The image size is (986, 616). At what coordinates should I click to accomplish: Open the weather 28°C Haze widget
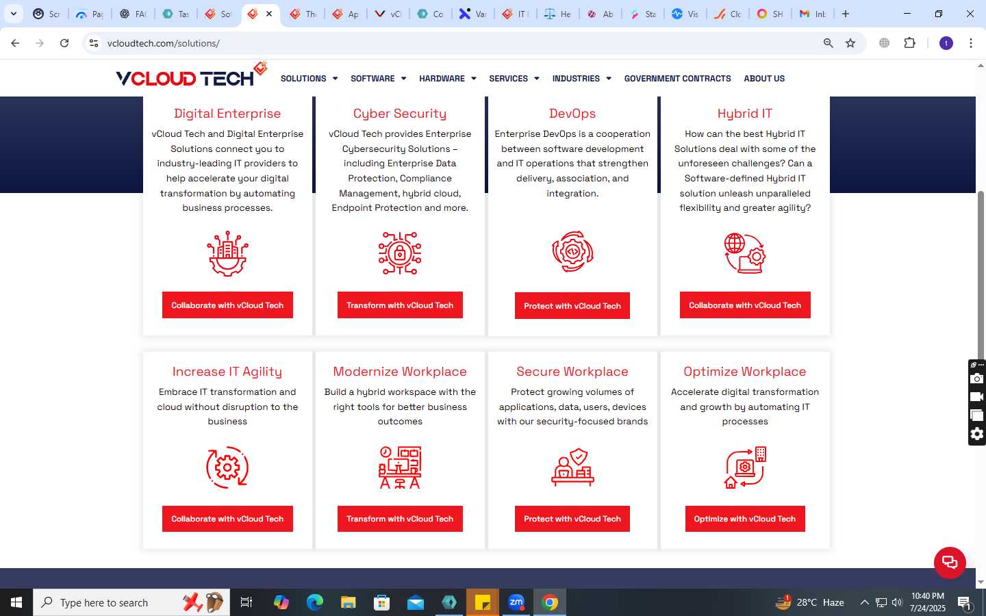pos(809,602)
